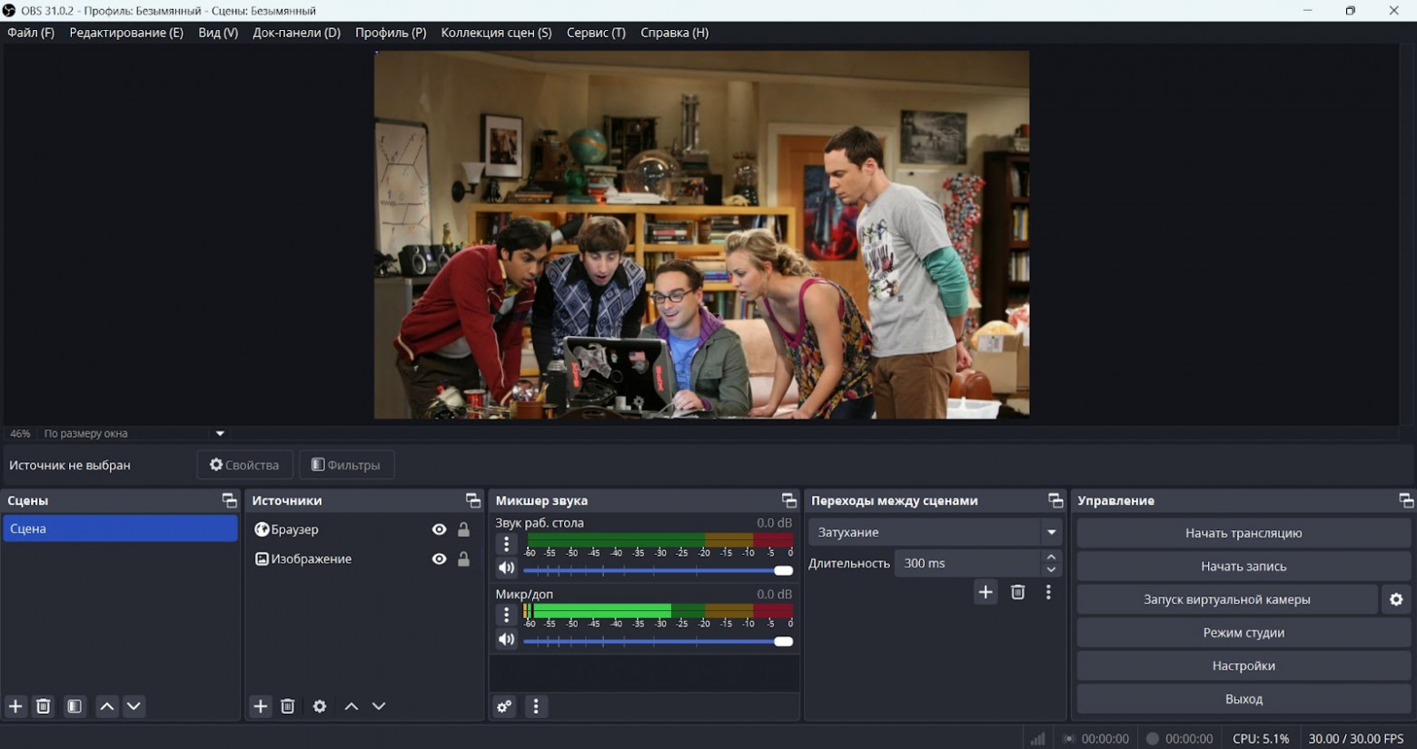Image resolution: width=1417 pixels, height=749 pixels.
Task: Hide the Браузер source with eye icon
Action: pyautogui.click(x=440, y=529)
